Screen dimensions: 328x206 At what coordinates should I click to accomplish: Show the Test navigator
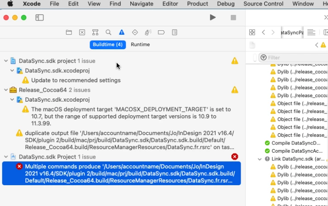[x=135, y=33]
